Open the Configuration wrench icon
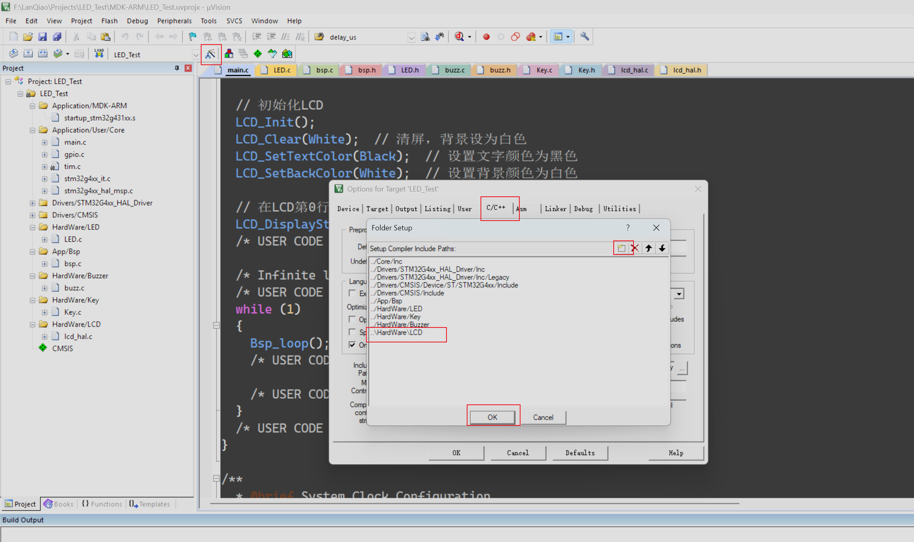The width and height of the screenshot is (914, 542). point(584,37)
